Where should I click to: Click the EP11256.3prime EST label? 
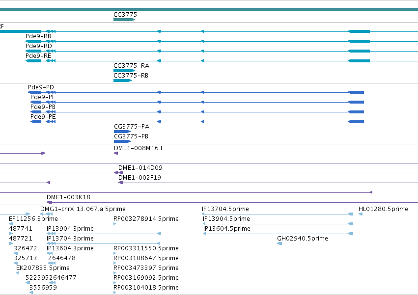point(33,219)
